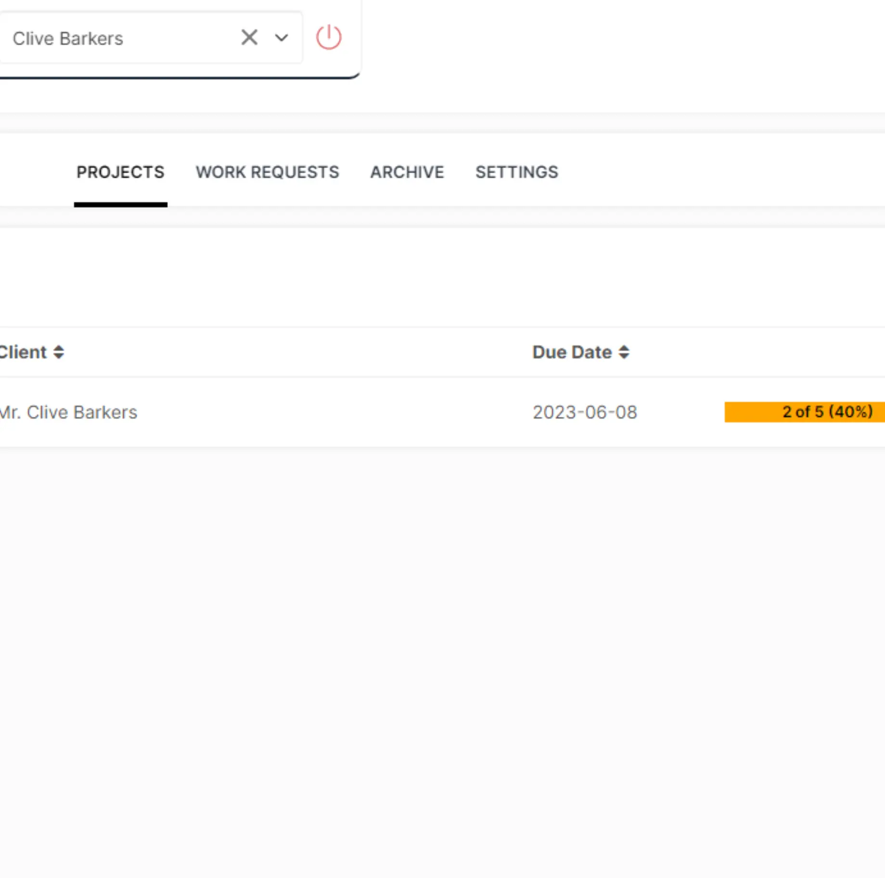
Task: Click the Due Date sort down arrow
Action: [624, 356]
